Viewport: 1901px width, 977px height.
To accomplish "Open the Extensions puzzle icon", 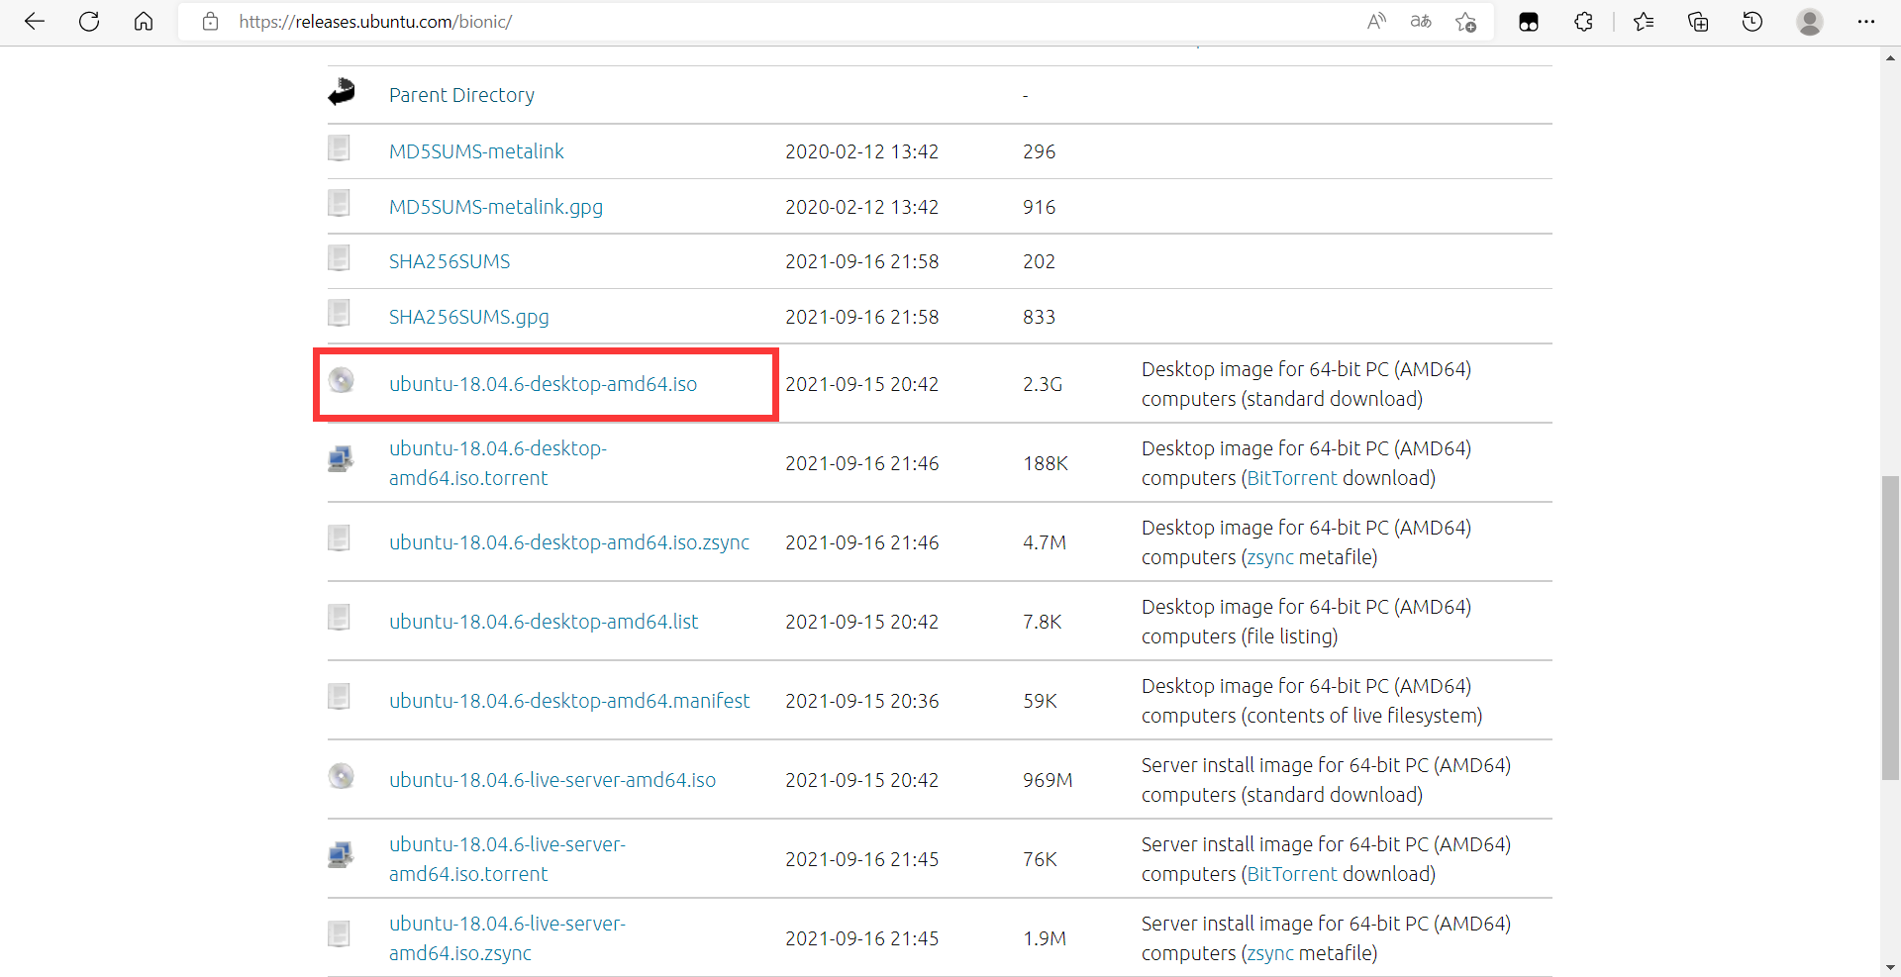I will click(x=1583, y=22).
